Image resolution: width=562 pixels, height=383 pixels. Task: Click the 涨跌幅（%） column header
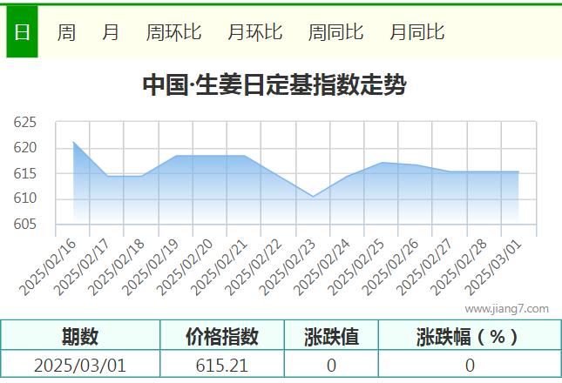[x=468, y=336]
